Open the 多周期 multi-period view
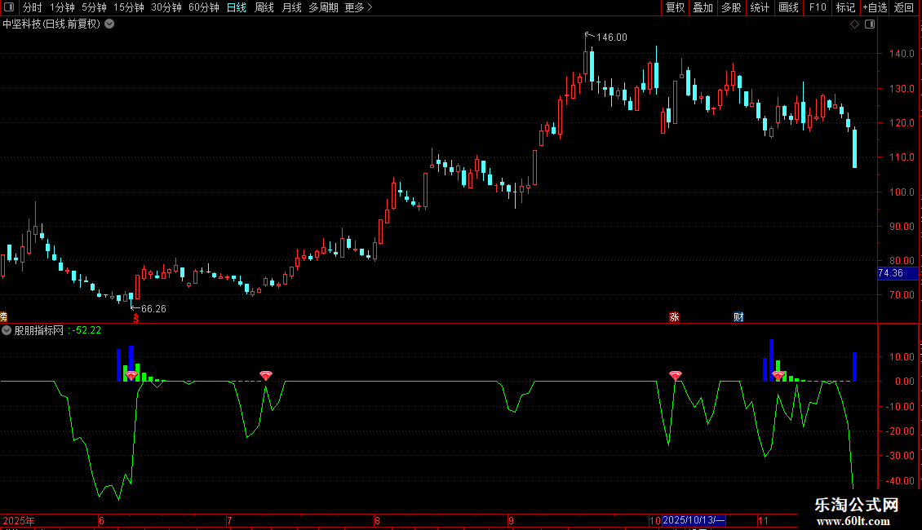Viewport: 922px width, 530px height. [x=323, y=7]
